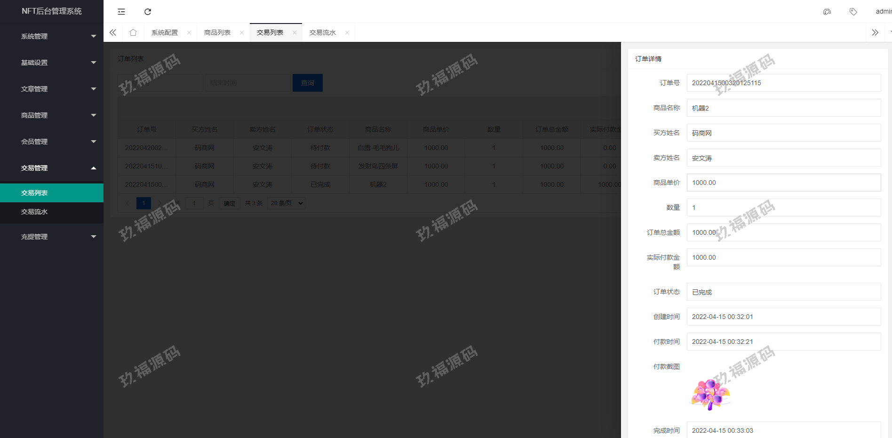
Task: Collapse the sidebar with the menu fold icon
Action: tap(121, 12)
